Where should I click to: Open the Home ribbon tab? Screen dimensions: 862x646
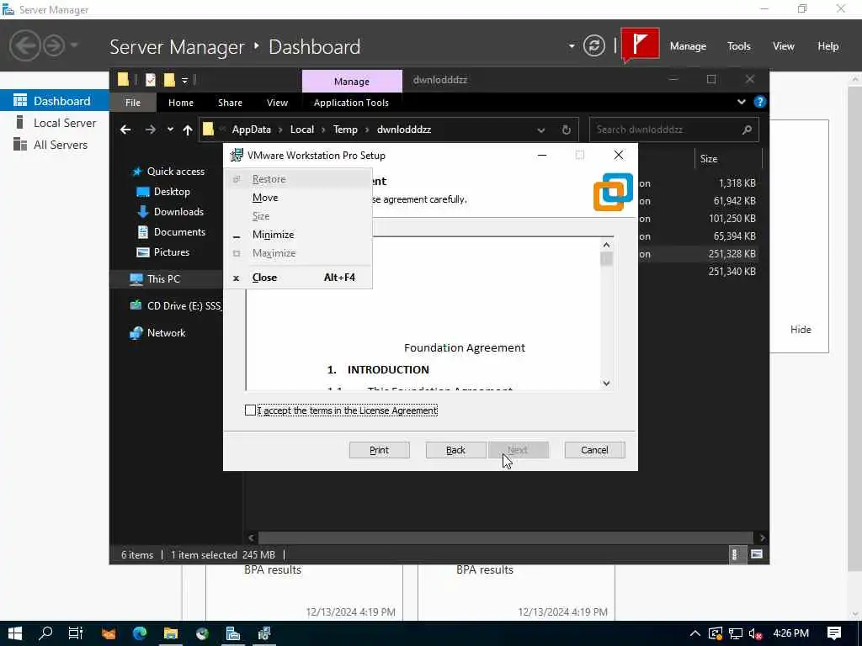pos(181,103)
